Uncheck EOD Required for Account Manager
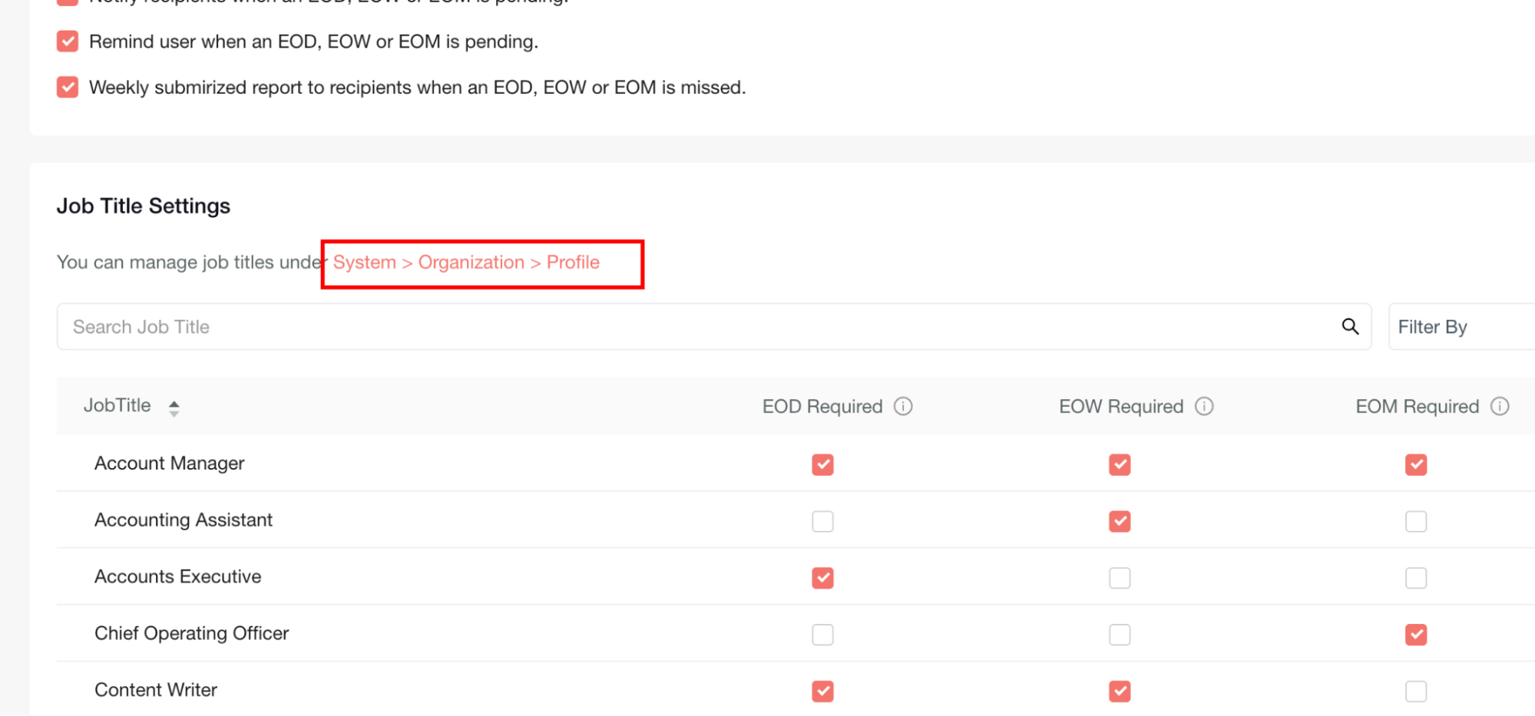Screen dimensions: 1535x716 [x=822, y=464]
